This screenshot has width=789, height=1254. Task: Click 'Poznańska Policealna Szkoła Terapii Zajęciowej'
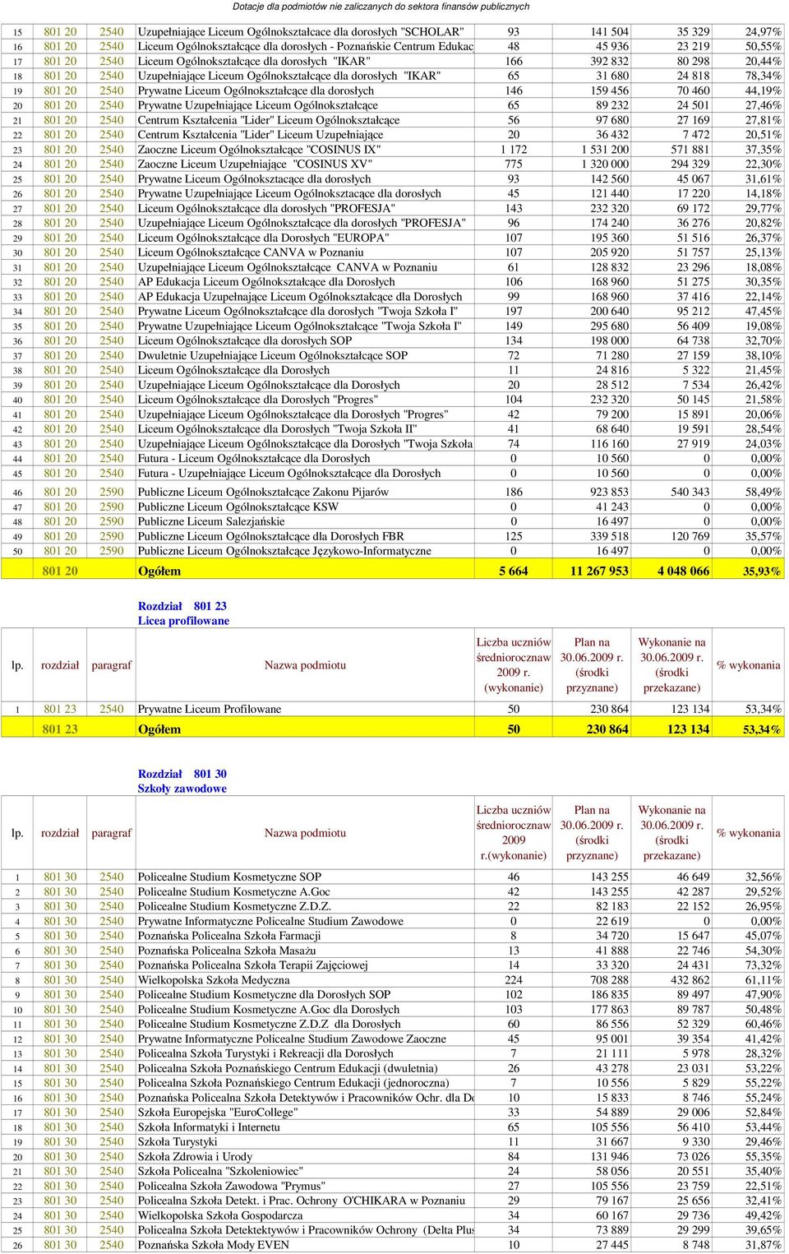(x=253, y=965)
